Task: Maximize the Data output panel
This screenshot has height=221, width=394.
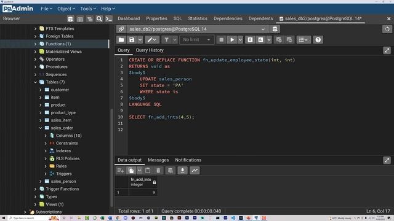Action: [x=387, y=160]
